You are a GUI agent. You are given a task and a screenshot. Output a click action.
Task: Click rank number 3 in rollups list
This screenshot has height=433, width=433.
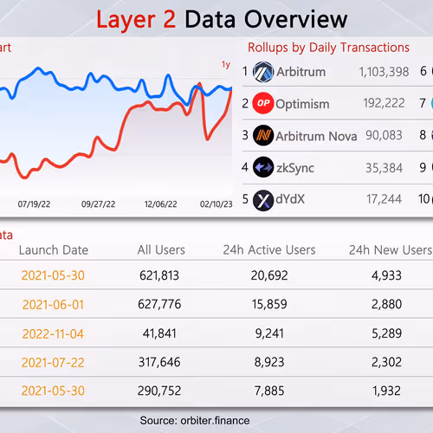(245, 135)
